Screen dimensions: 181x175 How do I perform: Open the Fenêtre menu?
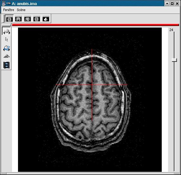pyautogui.click(x=9, y=10)
